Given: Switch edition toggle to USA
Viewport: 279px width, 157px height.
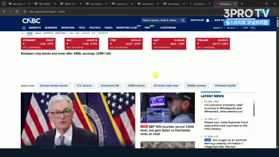Looking at the screenshot, I should point(245,27).
